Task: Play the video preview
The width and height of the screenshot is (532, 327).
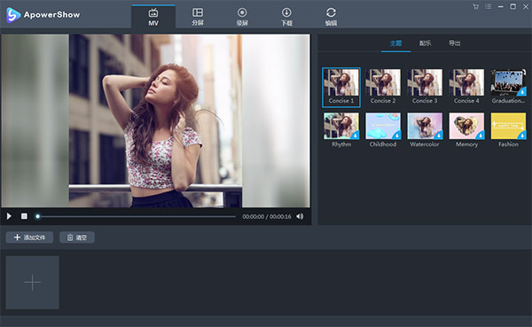Action: (x=9, y=216)
